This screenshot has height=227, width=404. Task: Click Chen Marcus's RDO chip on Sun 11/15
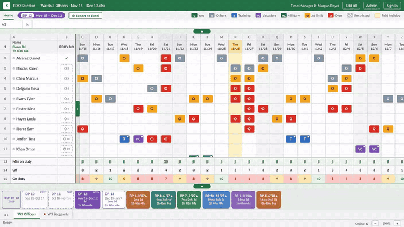82,78
